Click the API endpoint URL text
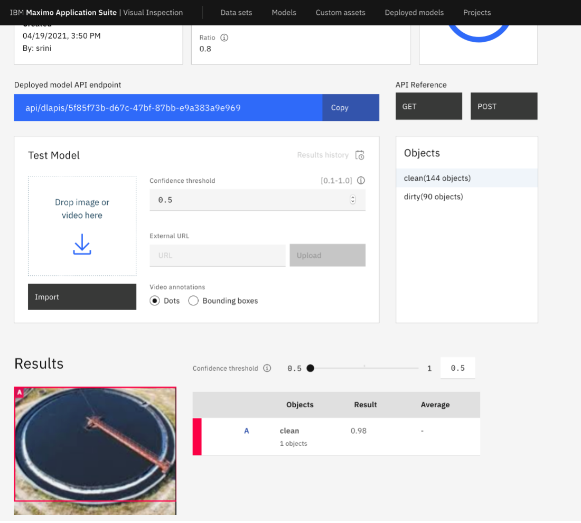 pos(133,108)
